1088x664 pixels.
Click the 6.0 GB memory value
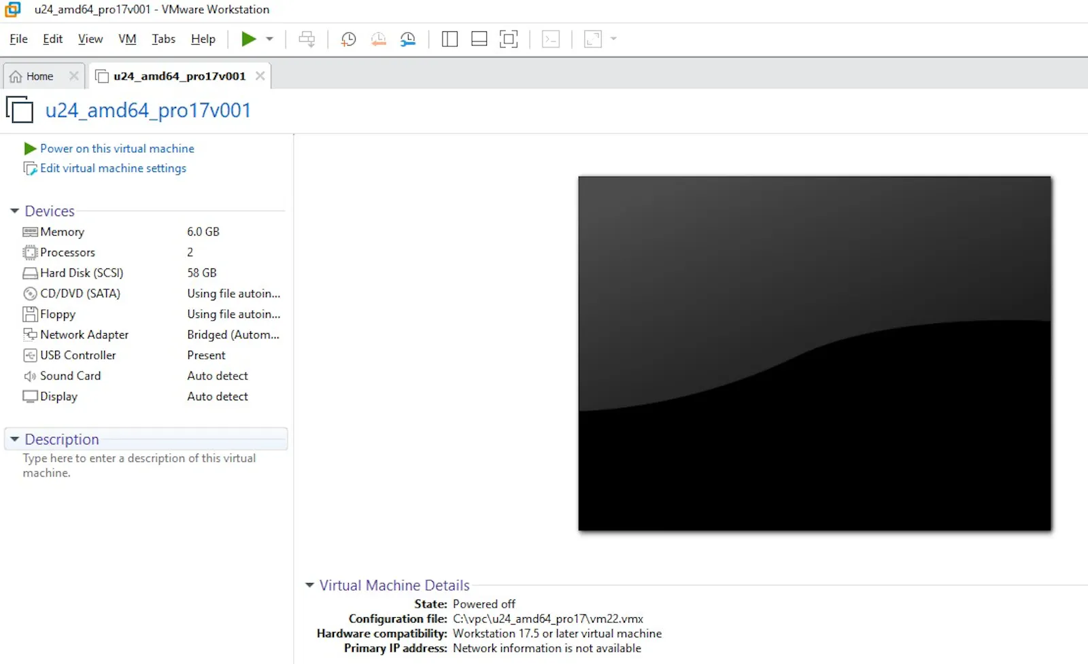pyautogui.click(x=203, y=232)
